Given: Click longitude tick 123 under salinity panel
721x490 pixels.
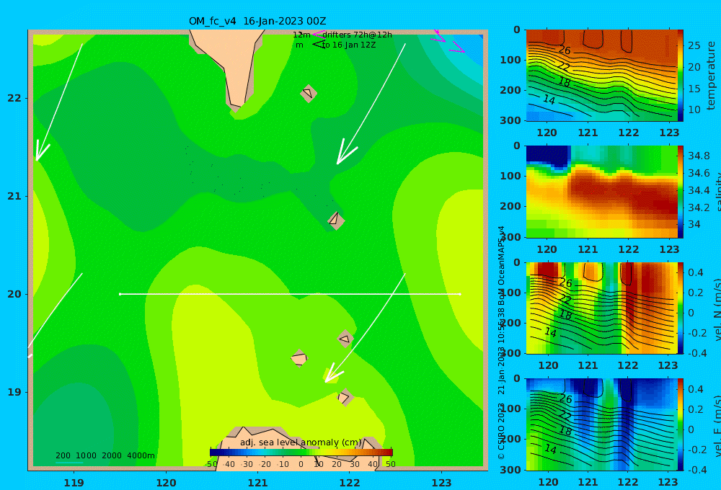Looking at the screenshot, I should [669, 249].
